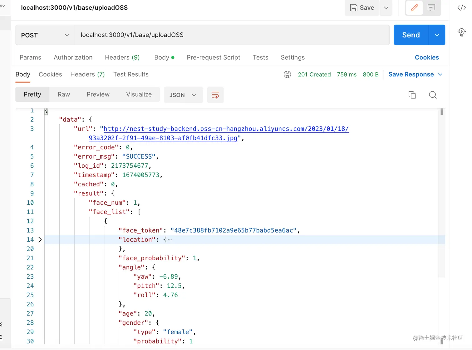Image resolution: width=472 pixels, height=350 pixels.
Task: Click the age value 20
Action: [148, 314]
